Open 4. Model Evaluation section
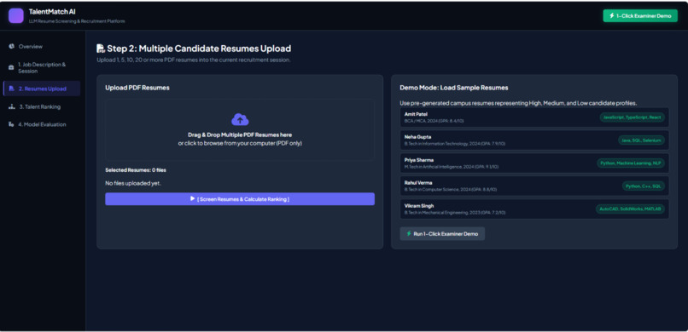This screenshot has height=332, width=688. click(x=42, y=124)
